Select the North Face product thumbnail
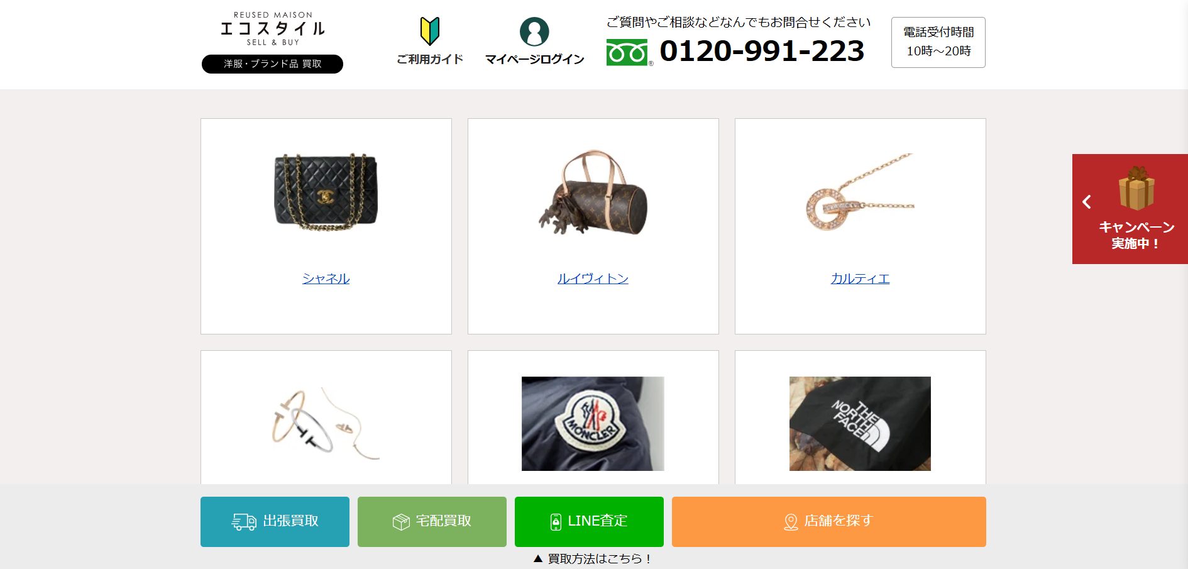 [860, 424]
